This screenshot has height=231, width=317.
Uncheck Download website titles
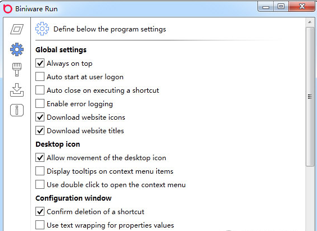click(40, 130)
